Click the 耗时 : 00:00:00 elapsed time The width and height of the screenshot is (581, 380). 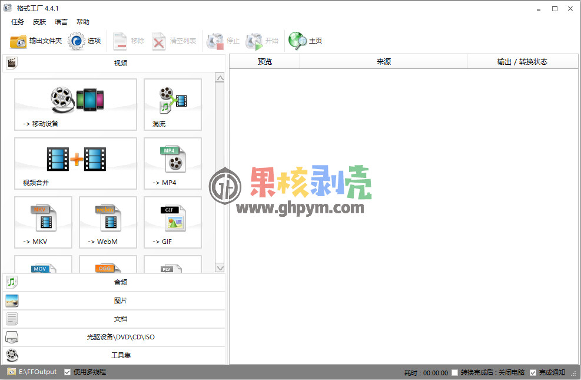click(x=426, y=372)
